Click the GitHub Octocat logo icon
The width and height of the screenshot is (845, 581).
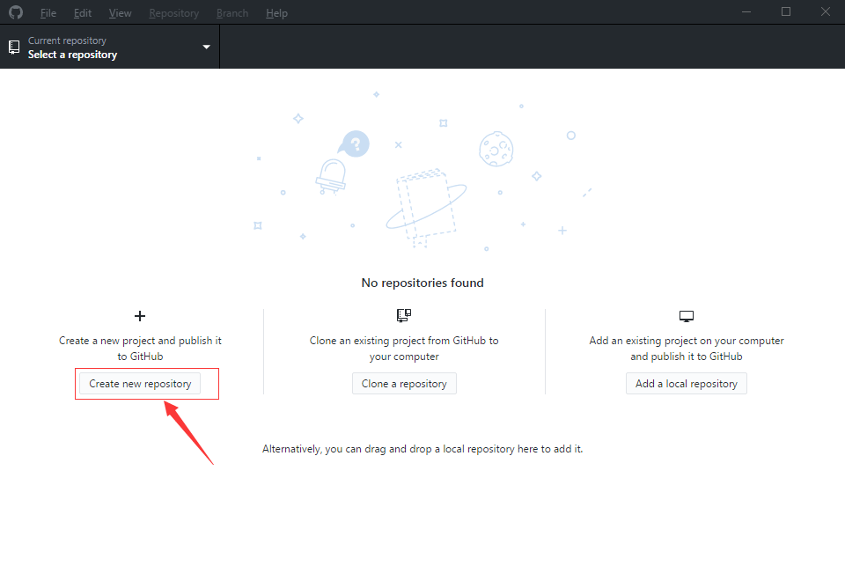pos(16,13)
